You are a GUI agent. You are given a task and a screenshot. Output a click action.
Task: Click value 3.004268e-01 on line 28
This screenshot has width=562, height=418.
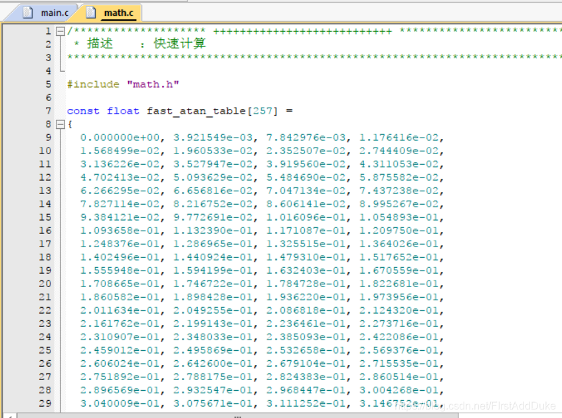click(399, 390)
